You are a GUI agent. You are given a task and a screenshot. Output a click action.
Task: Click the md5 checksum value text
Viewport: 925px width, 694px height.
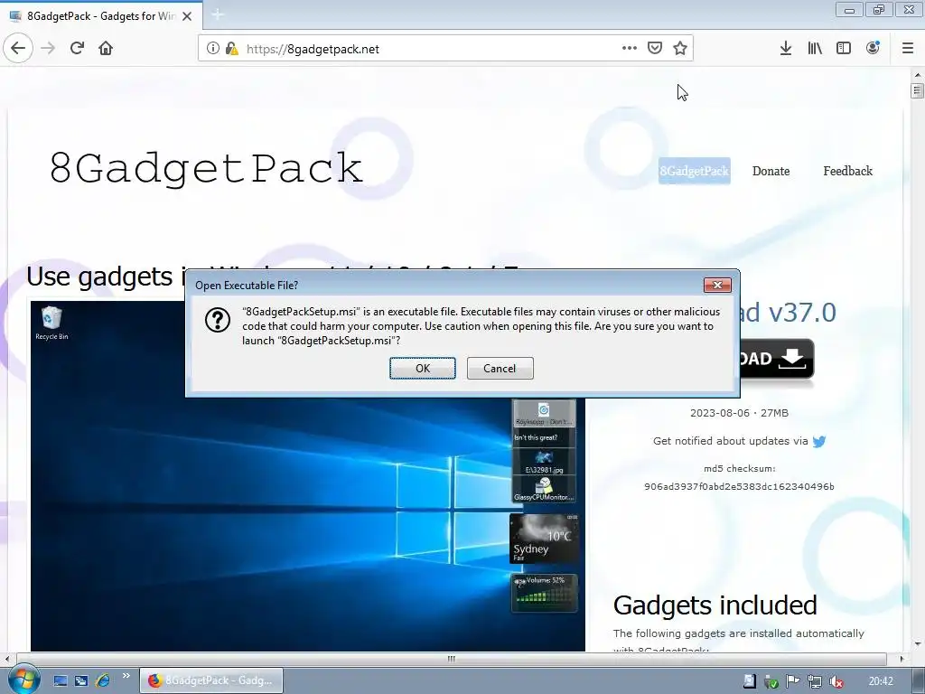(x=739, y=487)
